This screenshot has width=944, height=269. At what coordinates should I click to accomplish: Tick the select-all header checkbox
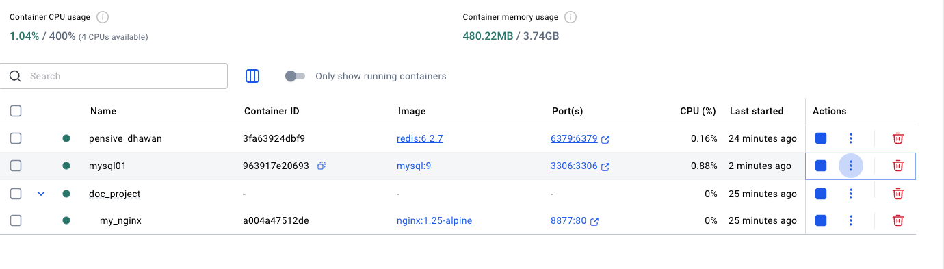(x=16, y=111)
